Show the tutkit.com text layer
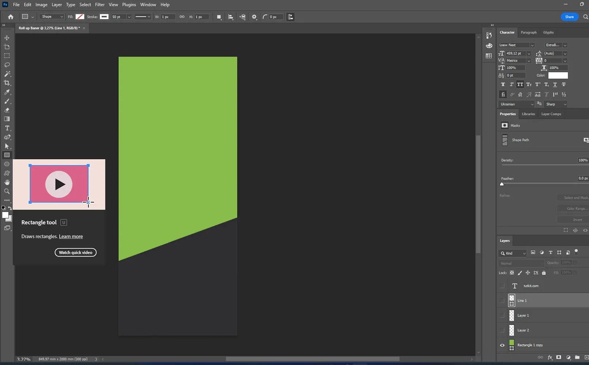Screen dimensions: 589x365 coord(502,286)
